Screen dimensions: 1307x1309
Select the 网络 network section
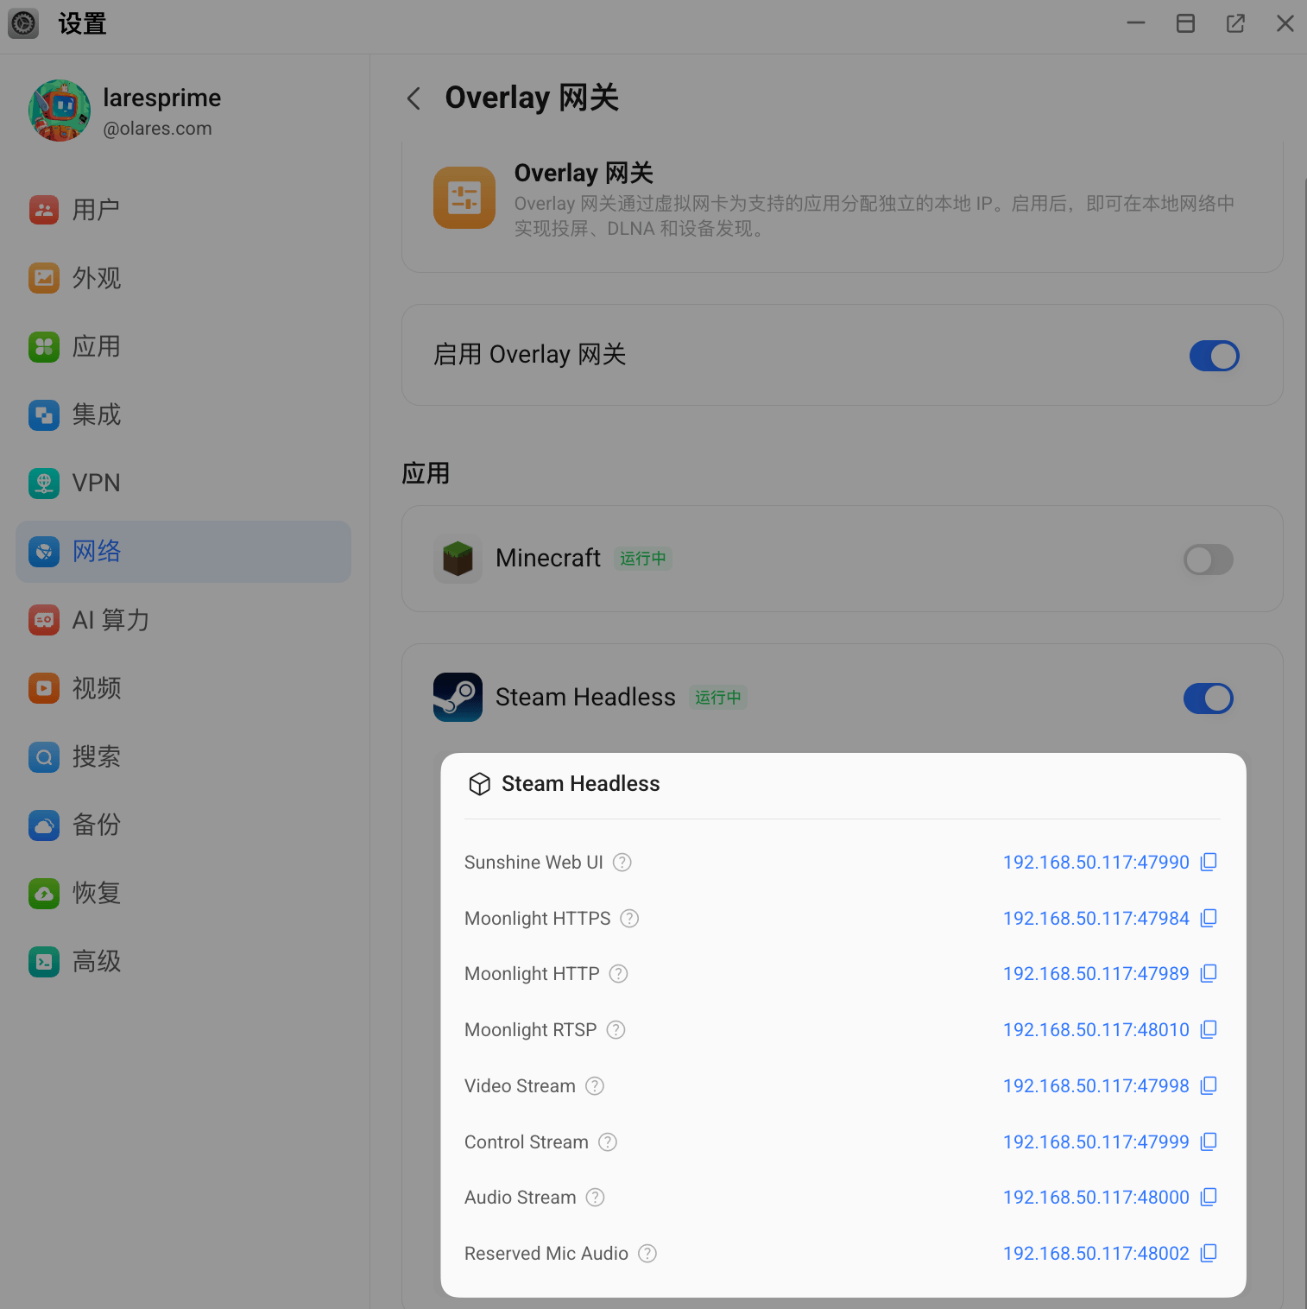click(183, 551)
